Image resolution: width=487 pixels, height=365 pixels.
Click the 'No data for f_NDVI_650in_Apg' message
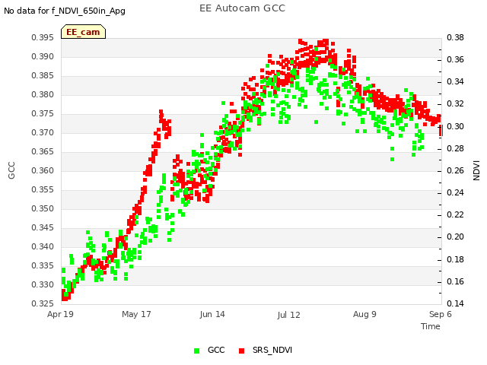tap(65, 11)
